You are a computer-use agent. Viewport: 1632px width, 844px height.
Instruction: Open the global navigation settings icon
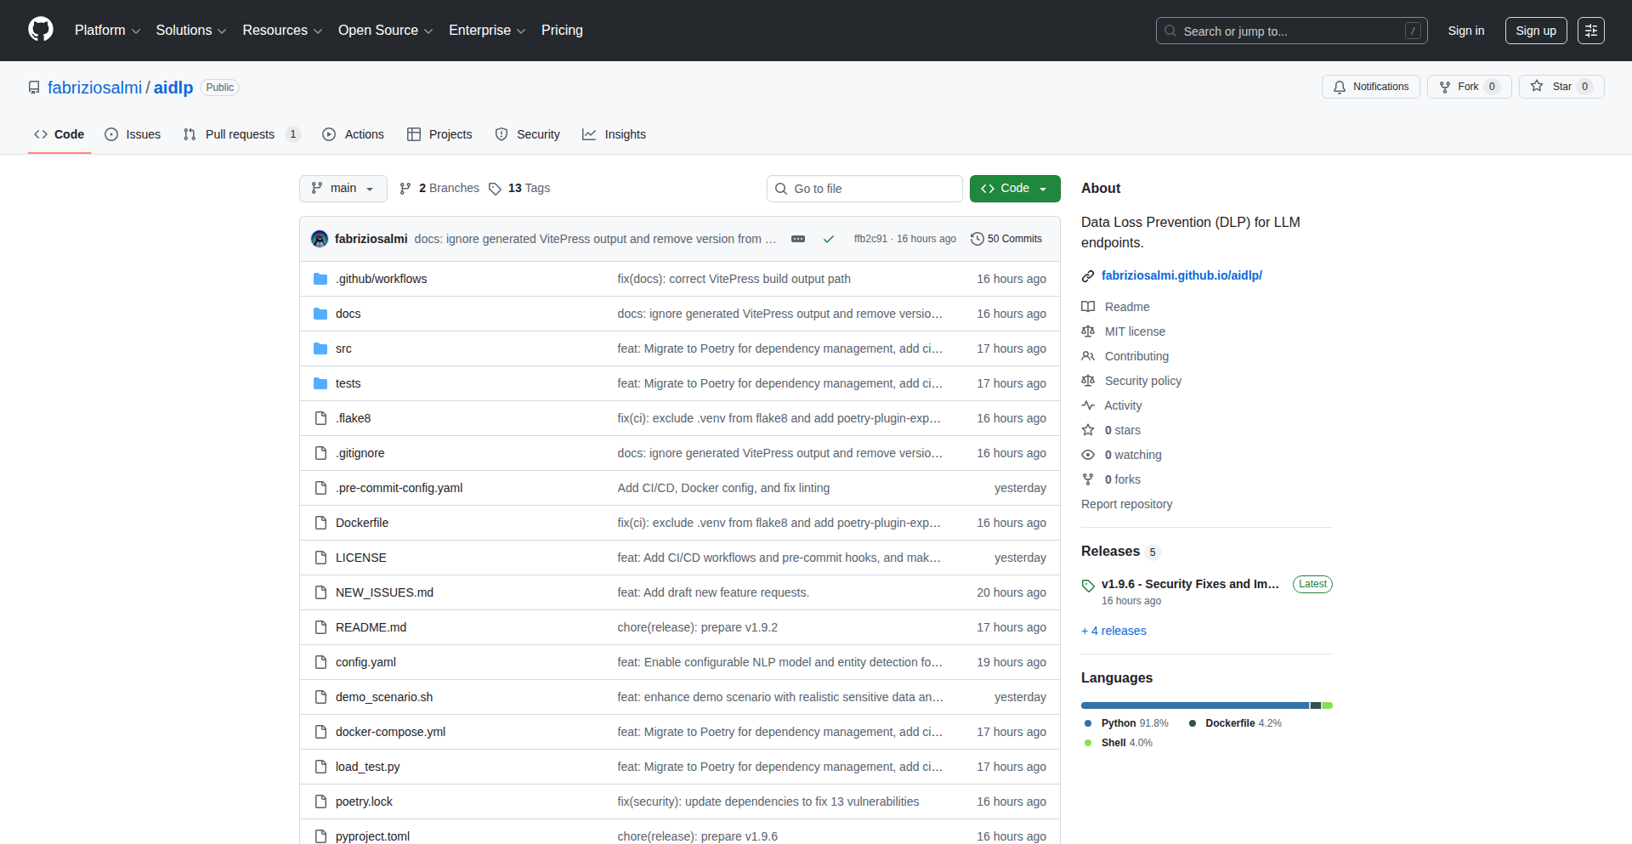[1590, 31]
